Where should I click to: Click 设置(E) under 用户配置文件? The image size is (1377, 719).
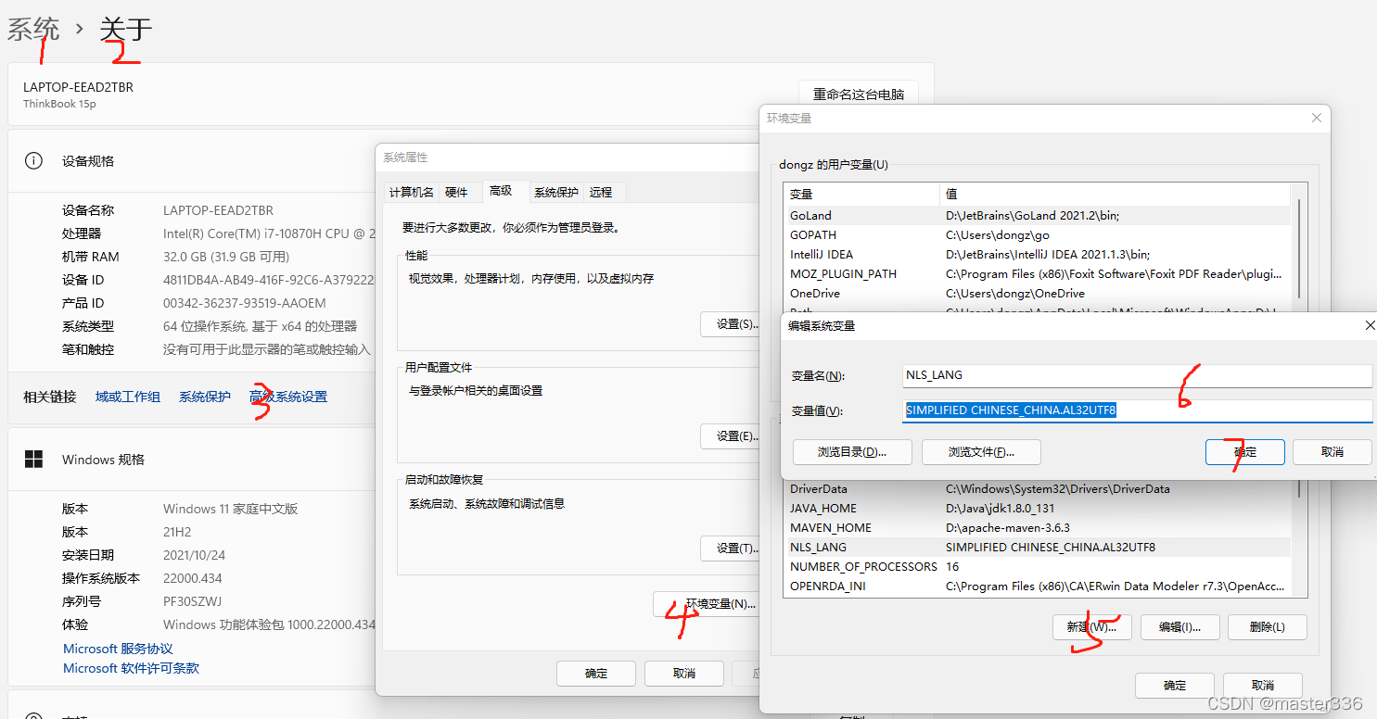click(x=731, y=436)
